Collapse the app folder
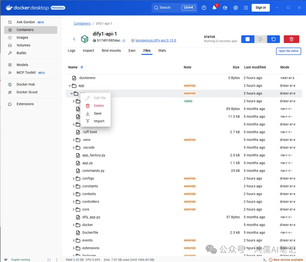 pyautogui.click(x=70, y=86)
